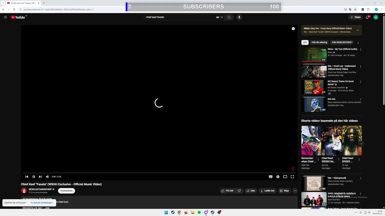Open the account avatar menu
The width and height of the screenshot is (385, 216).
point(376,17)
